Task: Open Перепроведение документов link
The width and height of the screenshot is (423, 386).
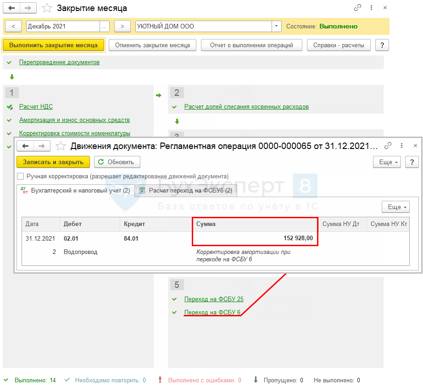Action: [x=59, y=62]
